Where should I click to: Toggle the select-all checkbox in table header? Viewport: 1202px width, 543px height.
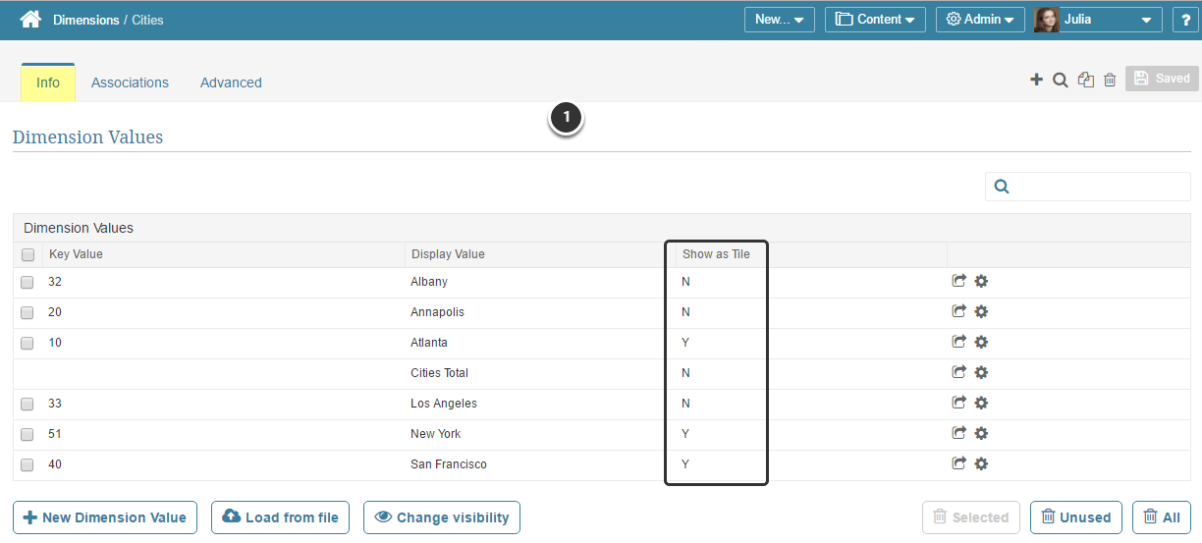click(x=27, y=254)
